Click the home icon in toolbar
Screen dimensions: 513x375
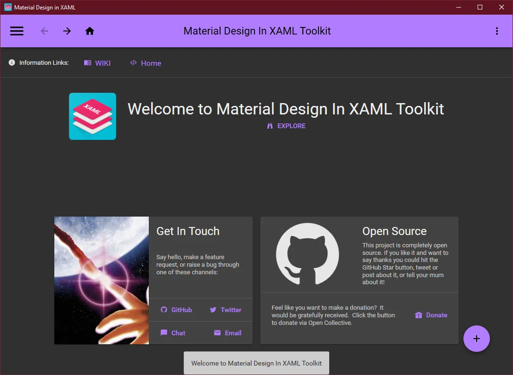point(90,31)
